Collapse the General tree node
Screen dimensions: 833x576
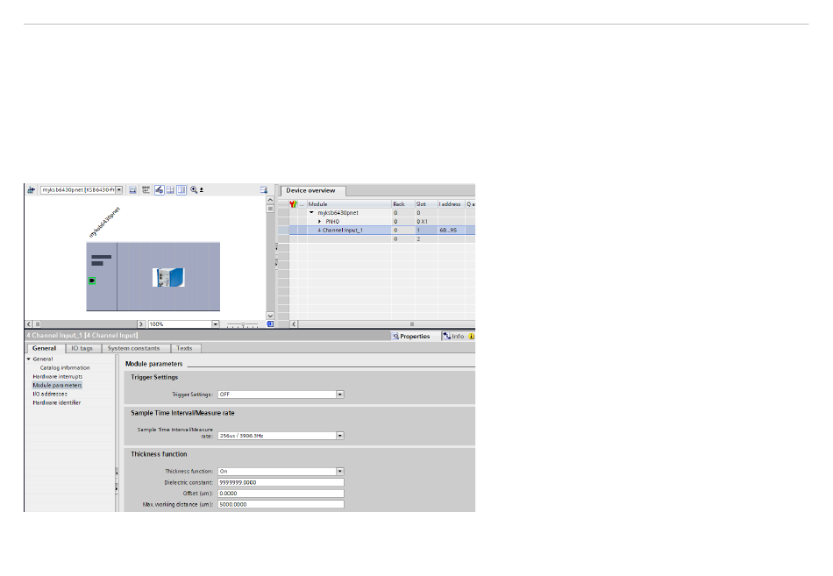pyautogui.click(x=29, y=359)
